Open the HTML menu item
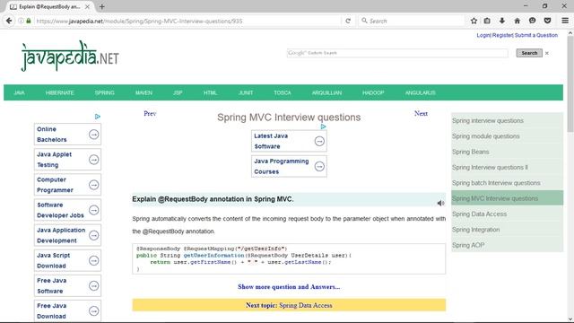The width and height of the screenshot is (574, 323). 210,92
